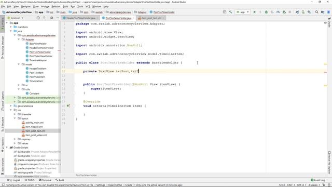Open the Refactor menu
332x187 pixels.
pyautogui.click(x=56, y=6)
